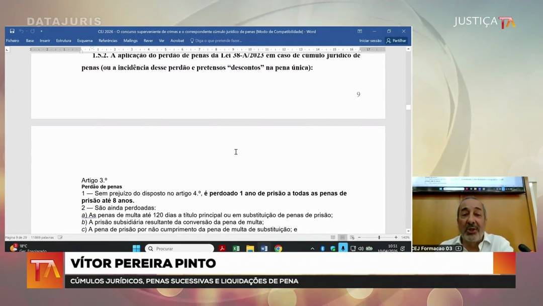This screenshot has width=543, height=306.
Task: Click the proofing check icon in status bar
Action: (60, 238)
